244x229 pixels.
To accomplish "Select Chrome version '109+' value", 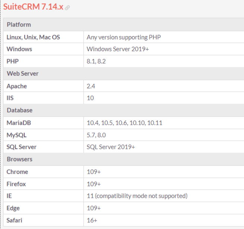I will 94,172.
